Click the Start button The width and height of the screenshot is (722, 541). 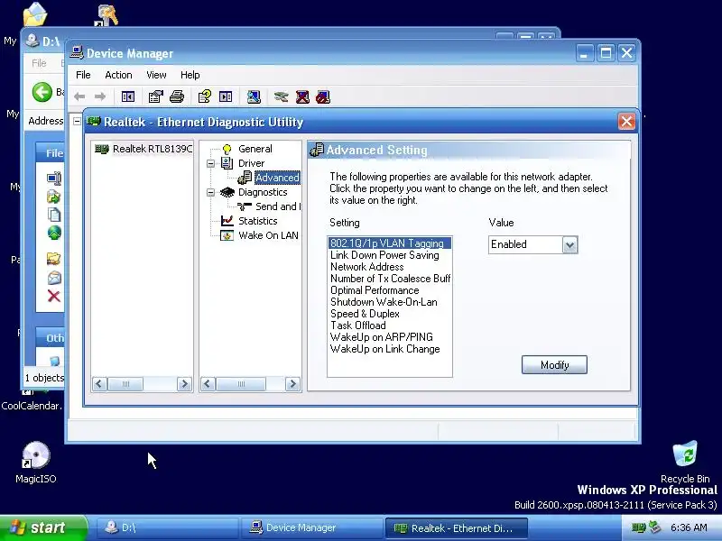click(43, 527)
